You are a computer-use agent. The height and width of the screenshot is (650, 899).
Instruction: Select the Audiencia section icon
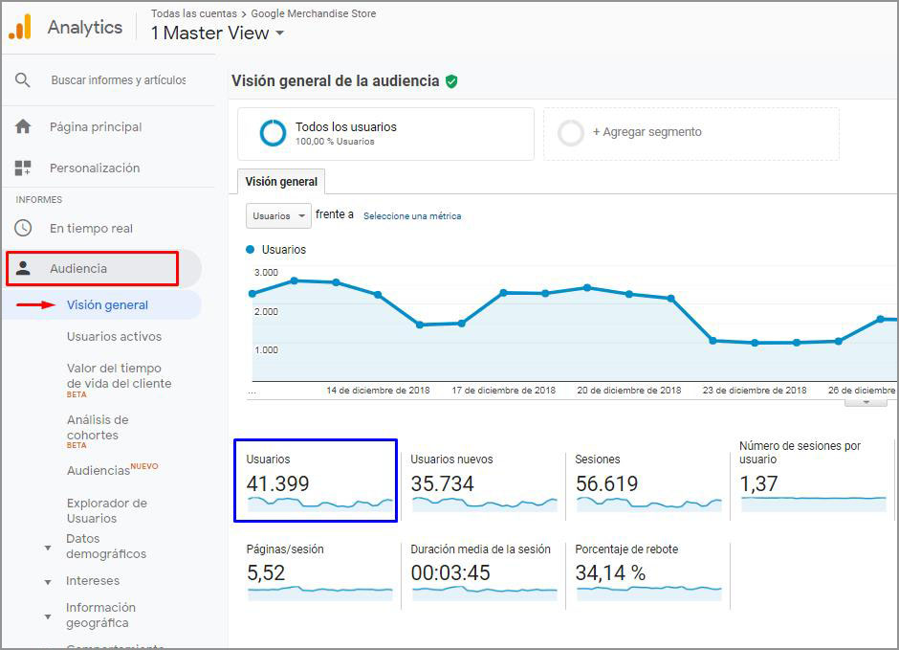click(22, 268)
